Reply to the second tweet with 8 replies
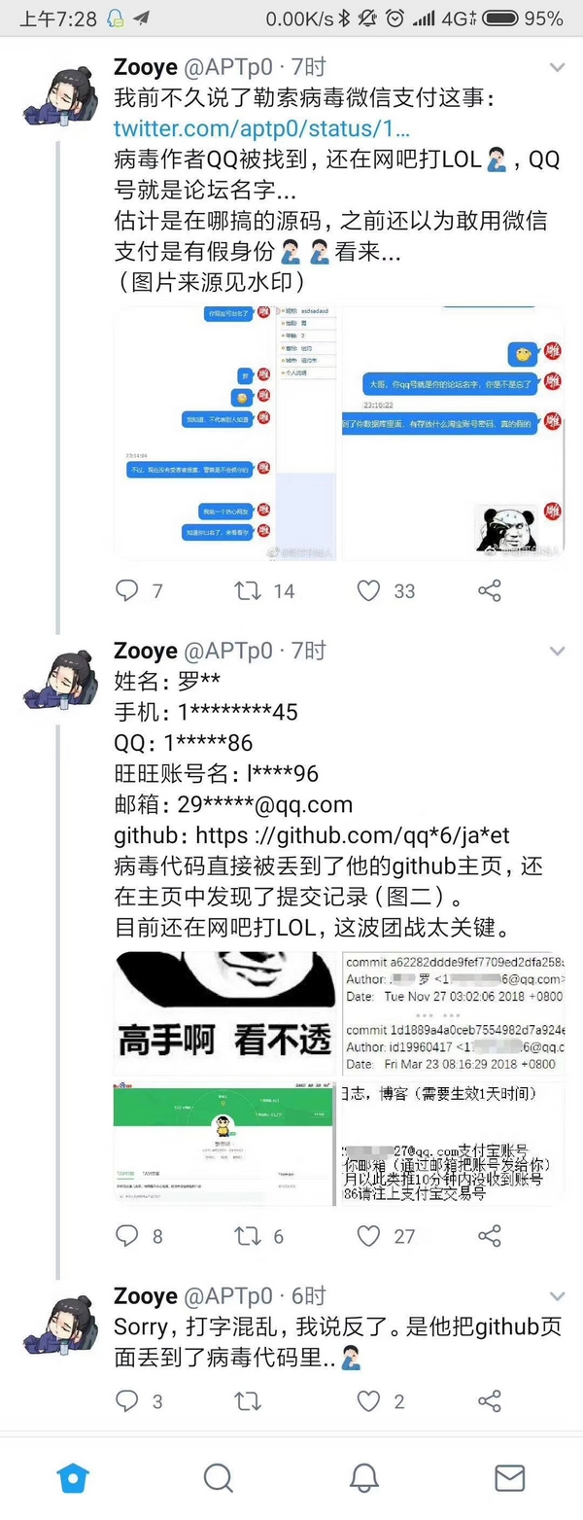Viewport: 583px width, 1520px height. (127, 1236)
